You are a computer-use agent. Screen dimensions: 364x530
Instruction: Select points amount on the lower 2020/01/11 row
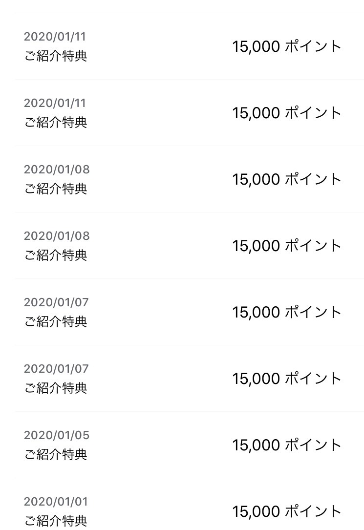tap(287, 113)
